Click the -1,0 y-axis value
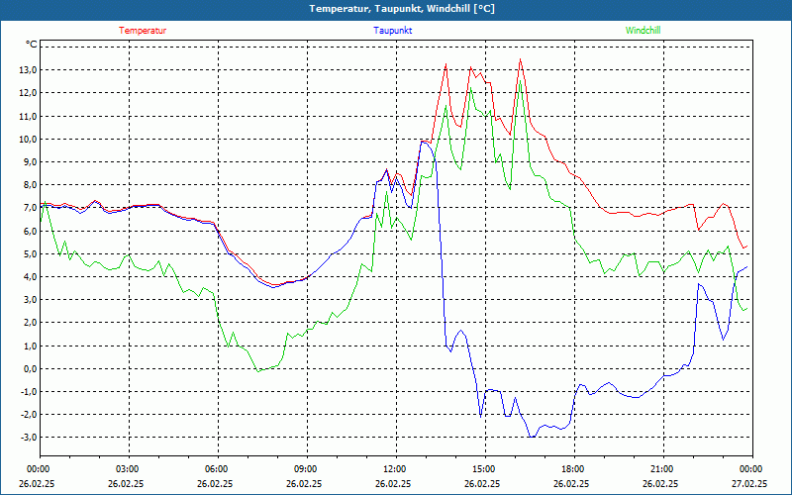The width and height of the screenshot is (792, 495). pos(29,392)
